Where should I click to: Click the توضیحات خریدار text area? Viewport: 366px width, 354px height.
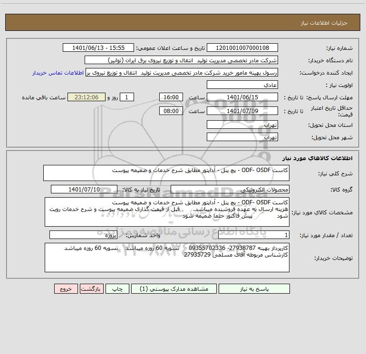167,258
